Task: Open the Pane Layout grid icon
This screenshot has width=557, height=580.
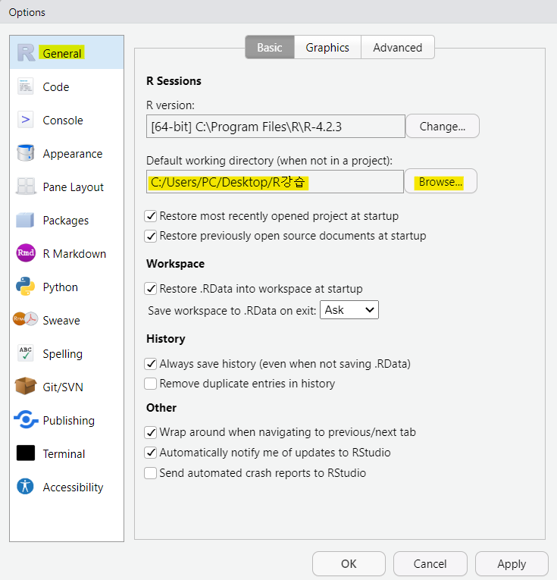Action: point(26,186)
